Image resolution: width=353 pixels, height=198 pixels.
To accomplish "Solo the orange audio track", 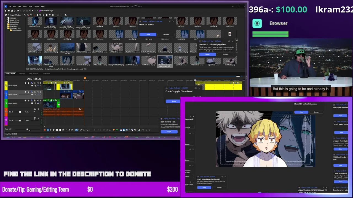I will coord(38,109).
